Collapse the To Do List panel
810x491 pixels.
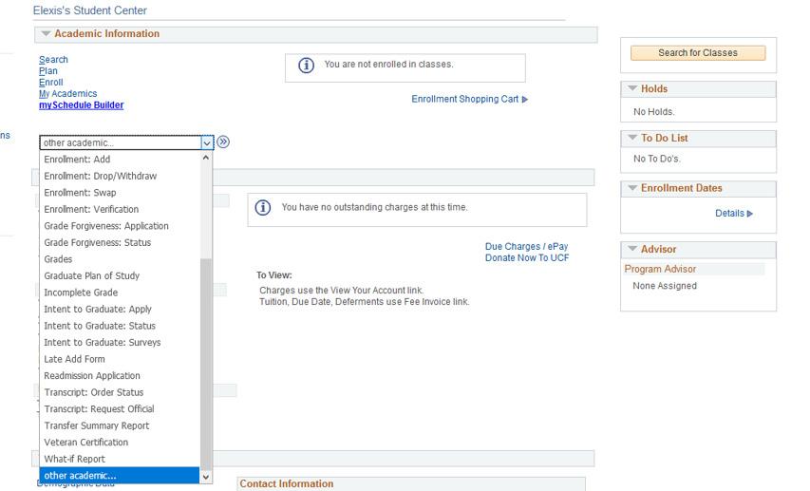coord(632,138)
